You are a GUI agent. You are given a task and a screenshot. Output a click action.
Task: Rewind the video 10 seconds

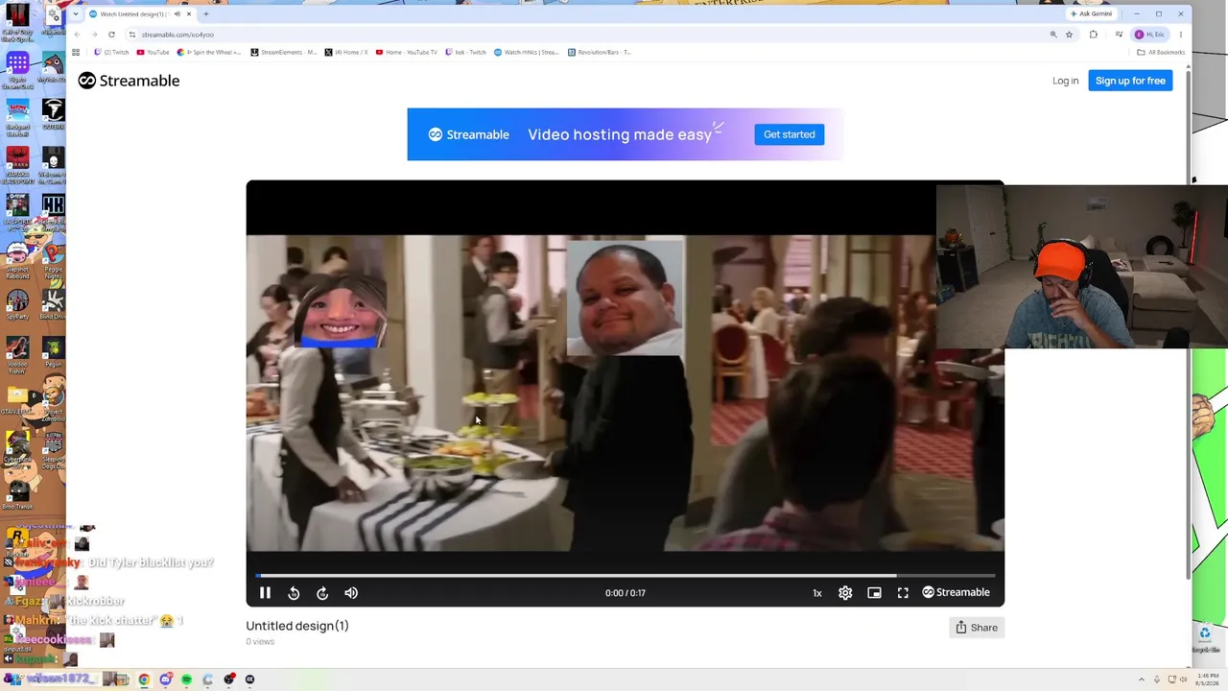[x=294, y=593]
